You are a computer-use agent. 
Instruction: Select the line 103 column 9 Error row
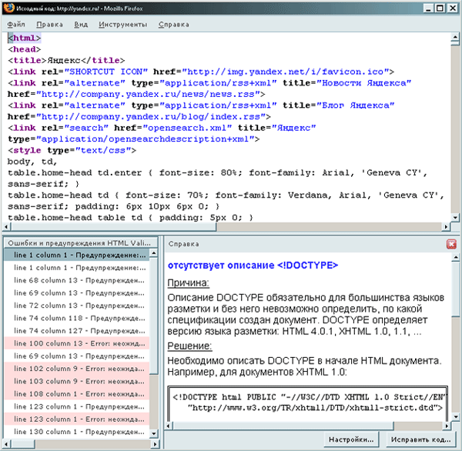[x=77, y=381]
